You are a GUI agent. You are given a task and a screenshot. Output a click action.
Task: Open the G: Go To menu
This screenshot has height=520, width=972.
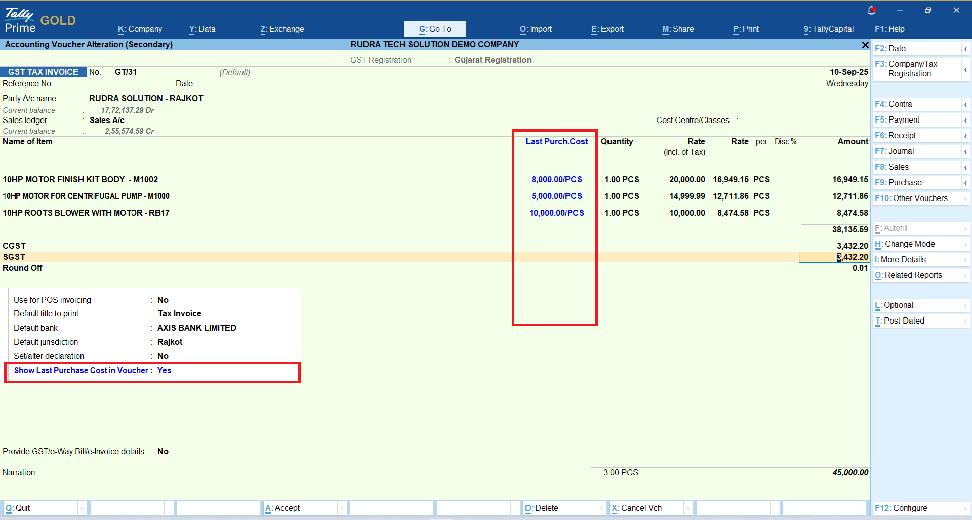click(434, 29)
